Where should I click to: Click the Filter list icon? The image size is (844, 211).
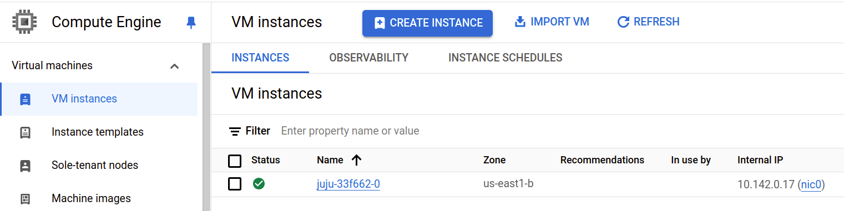[x=235, y=131]
